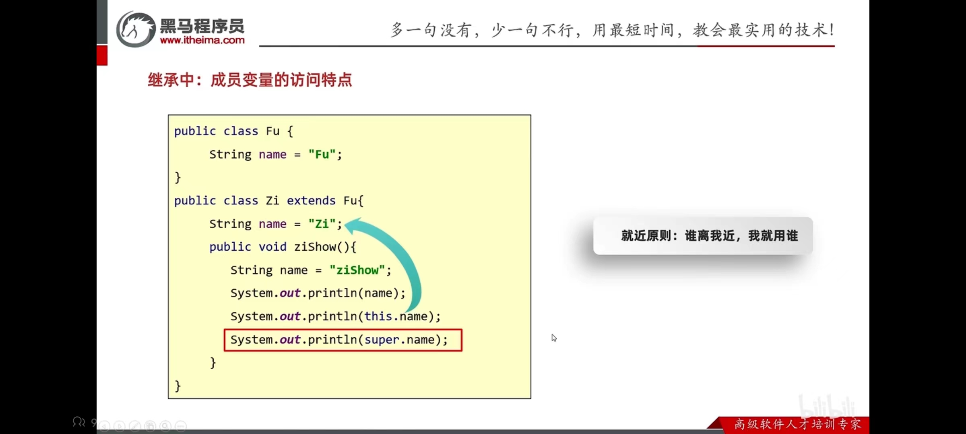Click the public void ziShow() line
The height and width of the screenshot is (434, 966).
[283, 247]
